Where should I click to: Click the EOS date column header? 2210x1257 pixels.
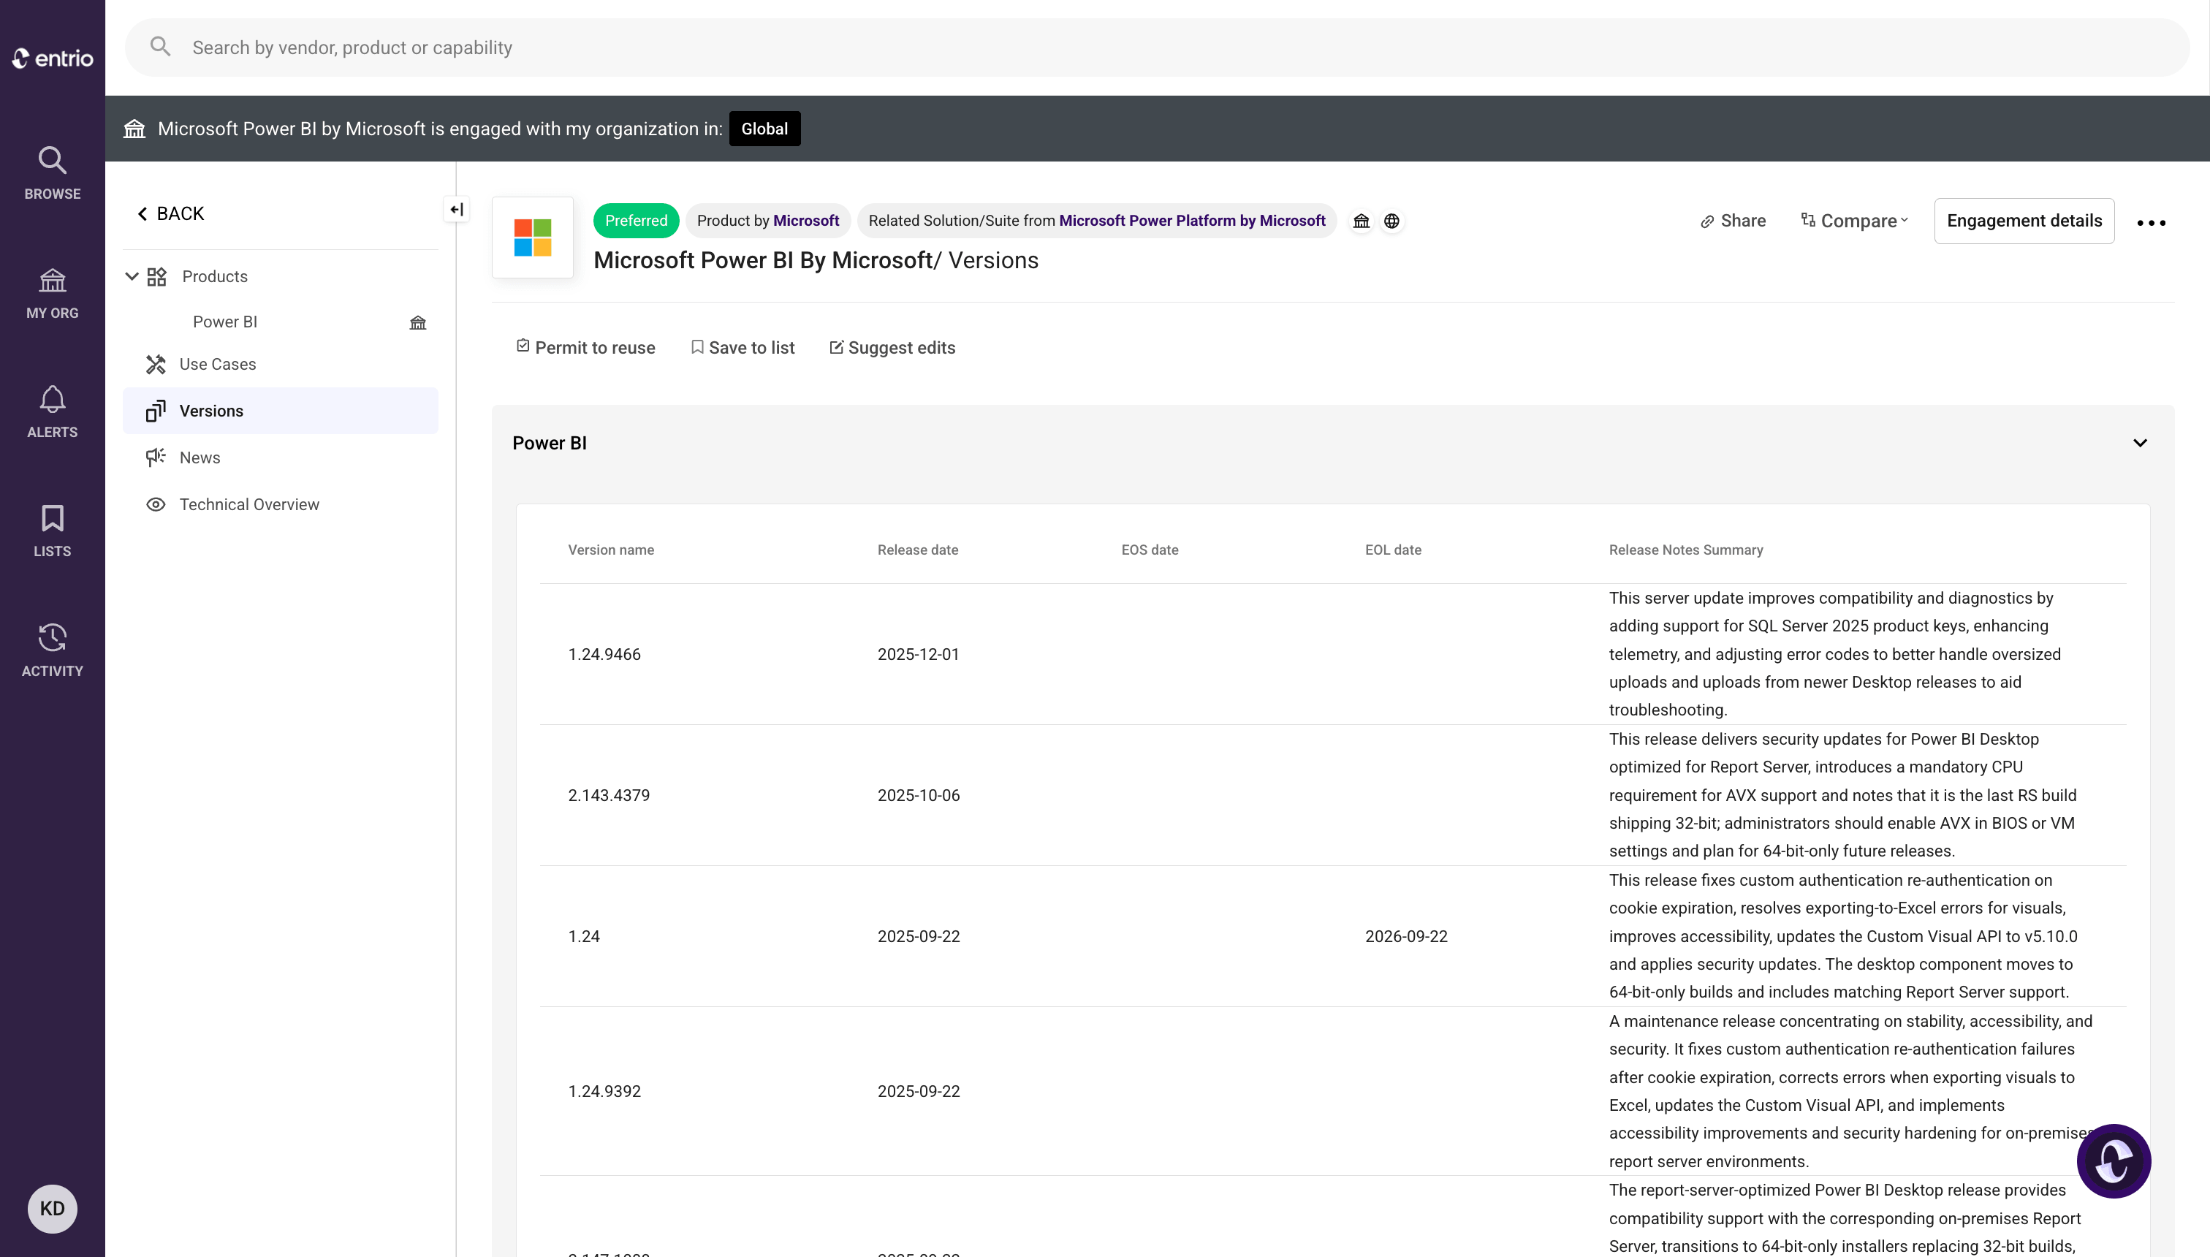(1150, 550)
